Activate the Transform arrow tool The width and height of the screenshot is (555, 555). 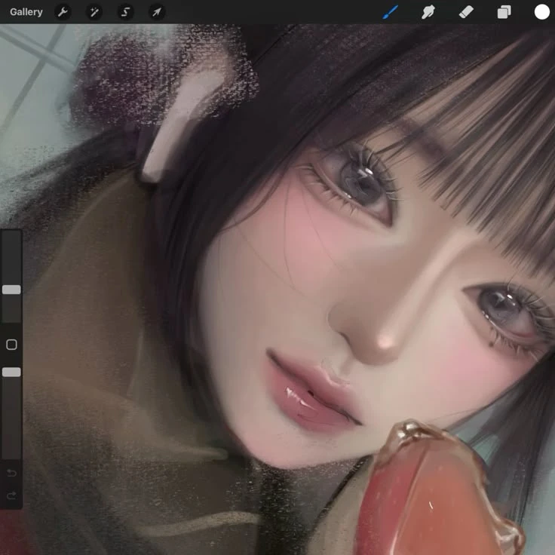coord(156,12)
